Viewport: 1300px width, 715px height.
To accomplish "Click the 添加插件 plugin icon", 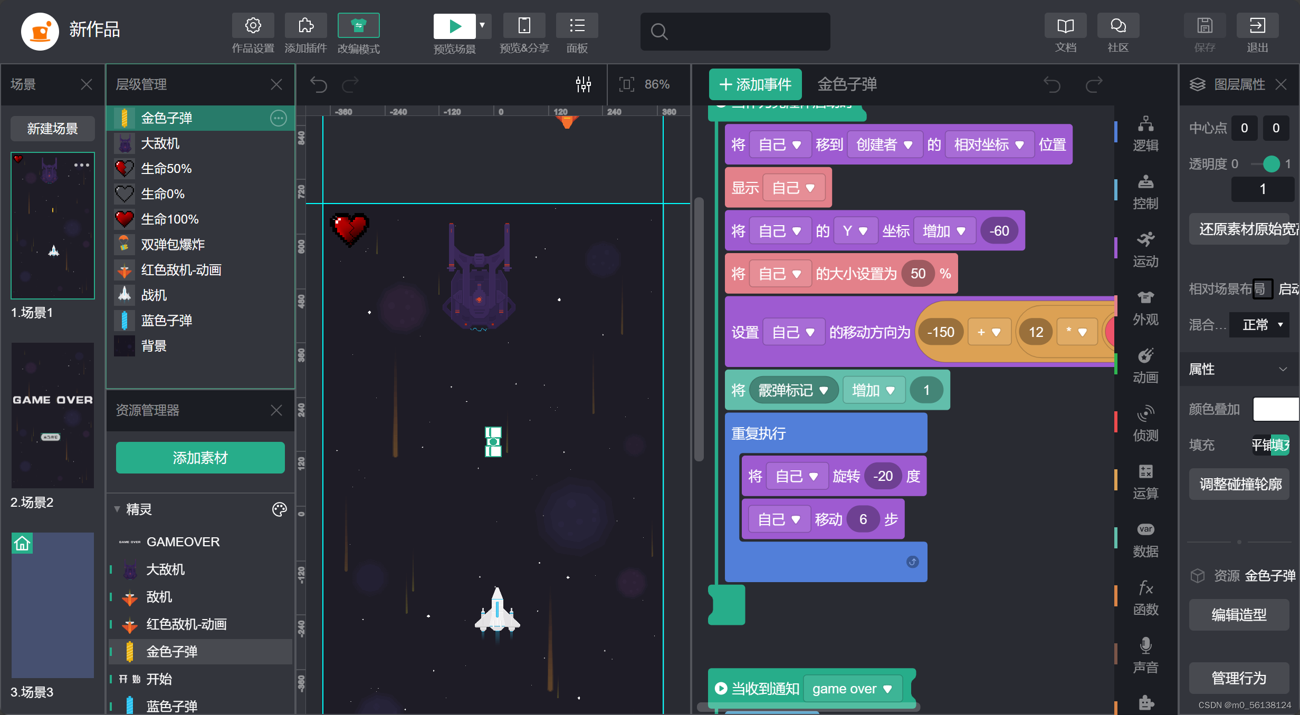I will 305,25.
